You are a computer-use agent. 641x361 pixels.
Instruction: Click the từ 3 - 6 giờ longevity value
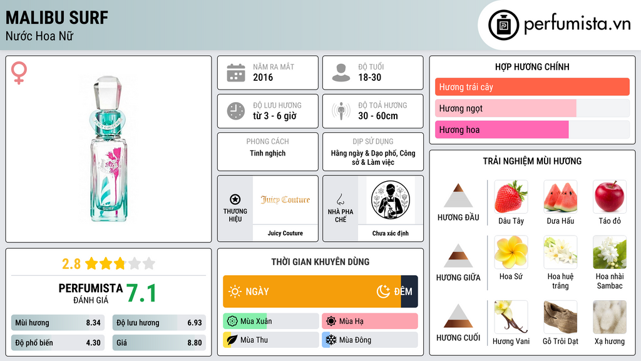pyautogui.click(x=274, y=116)
